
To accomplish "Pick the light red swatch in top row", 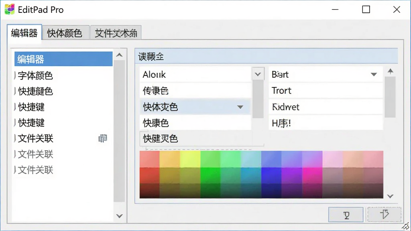I will 149,159.
